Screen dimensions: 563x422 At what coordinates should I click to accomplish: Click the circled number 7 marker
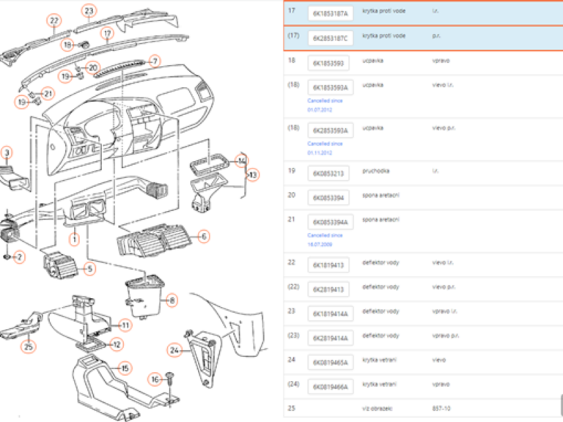click(x=155, y=61)
